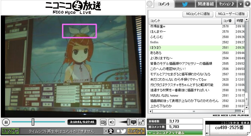This screenshot has height=136, width=251.
Task: Sort by コメント column header
Action: pos(185,21)
